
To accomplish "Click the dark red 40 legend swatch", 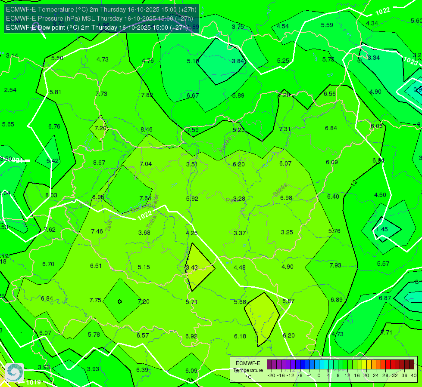I will [412, 365].
